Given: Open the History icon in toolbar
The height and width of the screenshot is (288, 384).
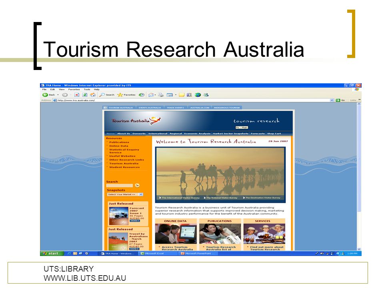Looking at the screenshot, I should [141, 95].
